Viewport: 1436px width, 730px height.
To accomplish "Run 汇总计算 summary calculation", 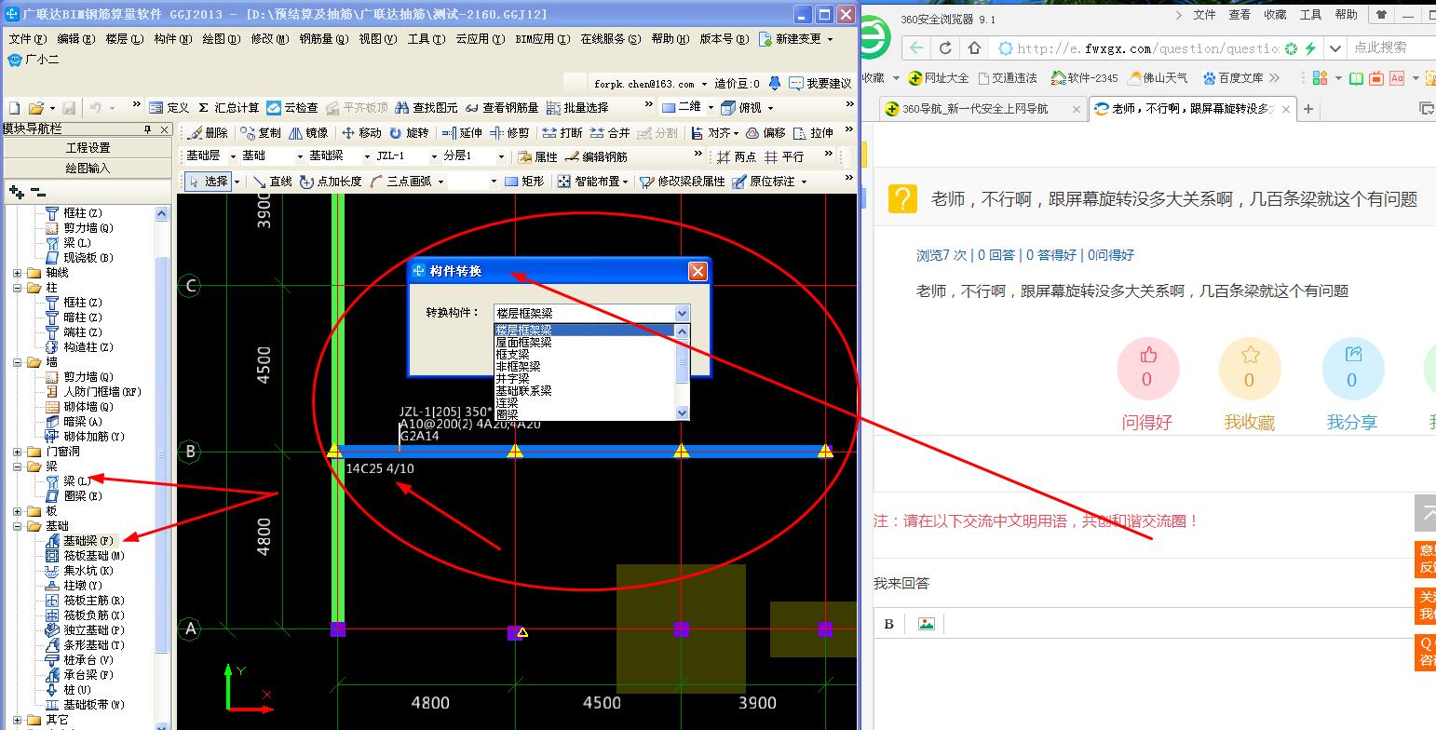I will 228,108.
